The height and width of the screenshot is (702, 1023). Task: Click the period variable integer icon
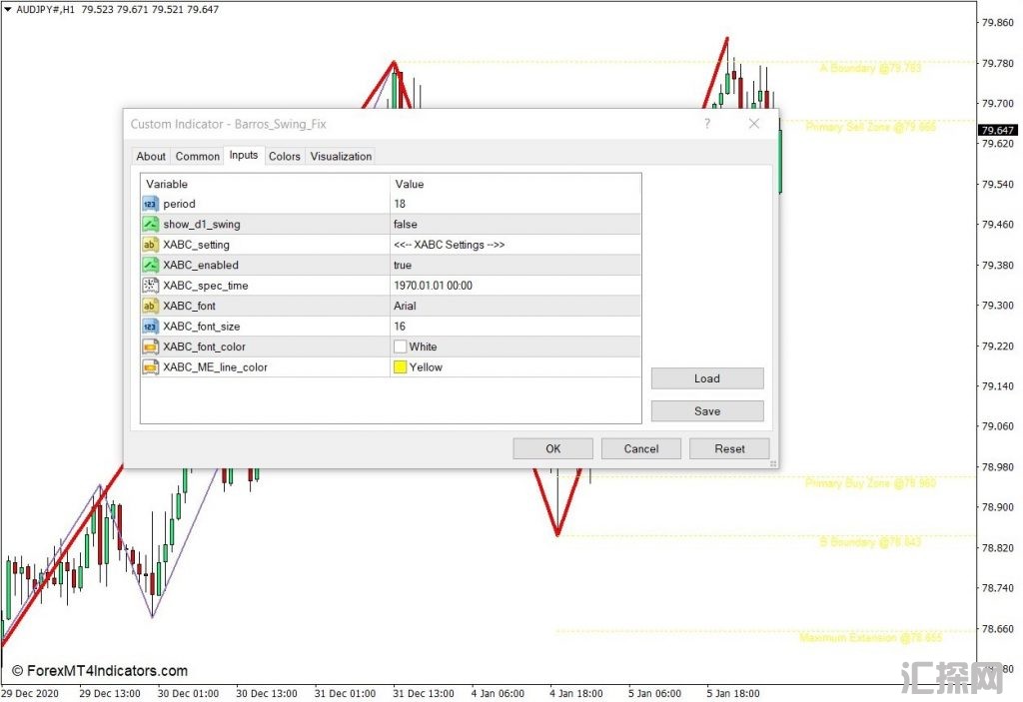click(x=150, y=204)
